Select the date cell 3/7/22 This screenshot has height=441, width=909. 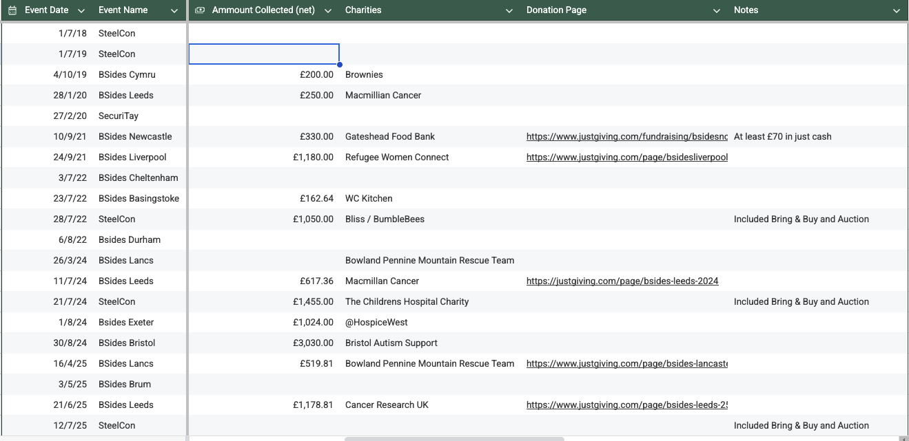coord(47,178)
